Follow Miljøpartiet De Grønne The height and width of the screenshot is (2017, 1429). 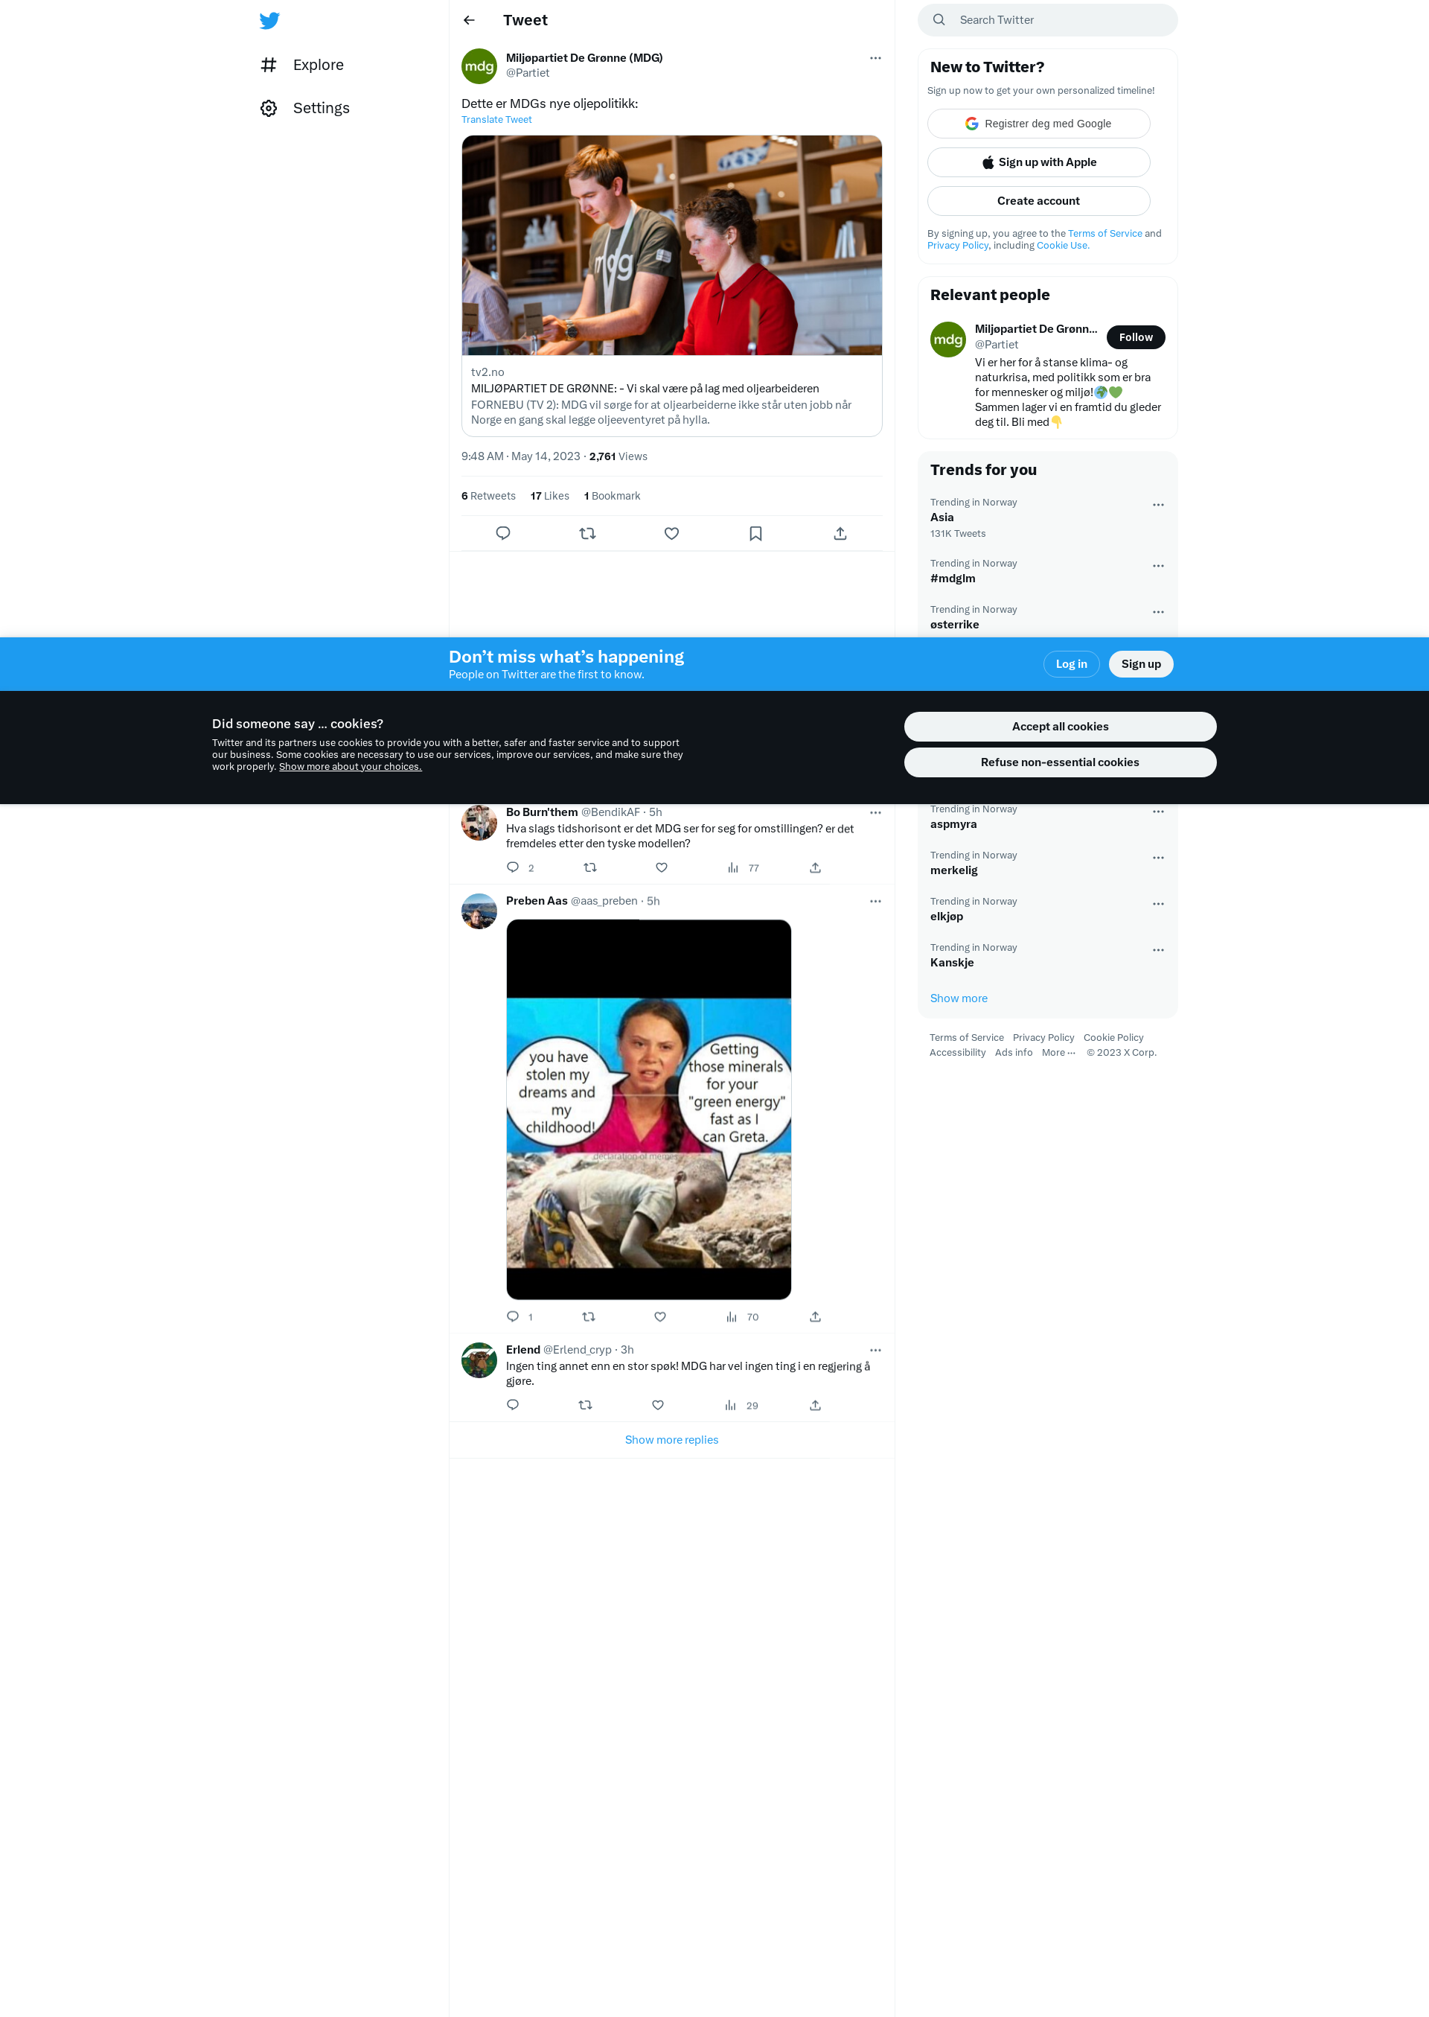click(x=1136, y=338)
